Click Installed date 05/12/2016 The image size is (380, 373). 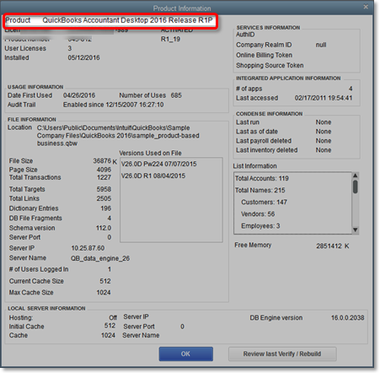click(x=83, y=57)
